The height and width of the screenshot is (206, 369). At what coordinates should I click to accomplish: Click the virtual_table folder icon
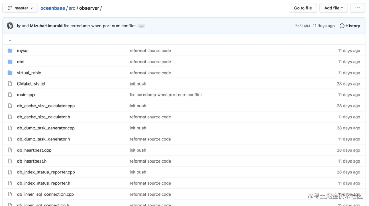click(10, 73)
